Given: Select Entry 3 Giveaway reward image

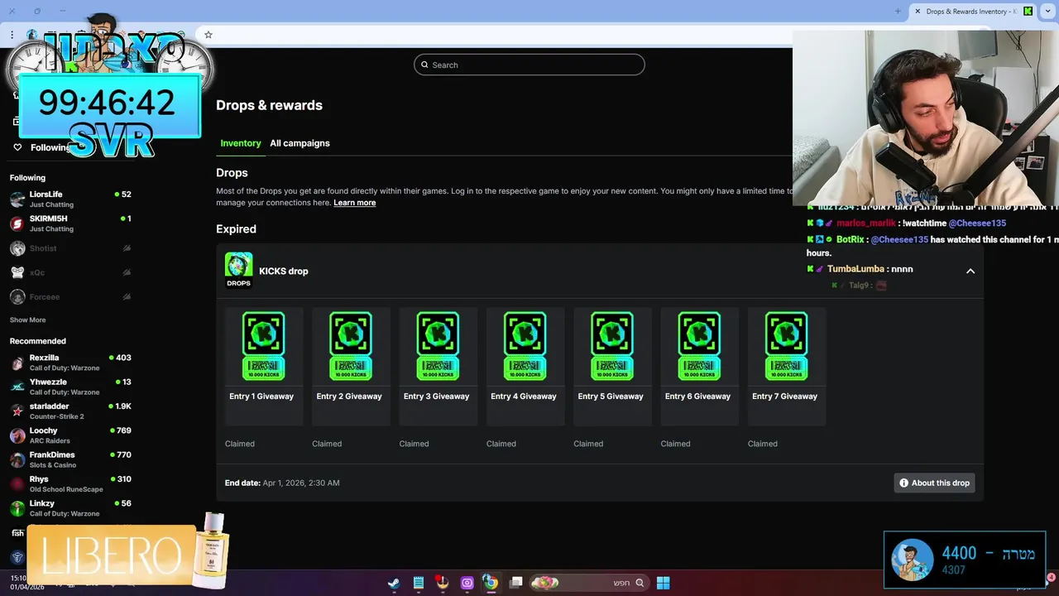Looking at the screenshot, I should tap(438, 346).
